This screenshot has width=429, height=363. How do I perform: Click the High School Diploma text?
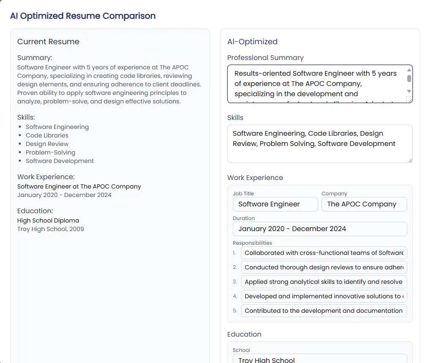point(48,220)
